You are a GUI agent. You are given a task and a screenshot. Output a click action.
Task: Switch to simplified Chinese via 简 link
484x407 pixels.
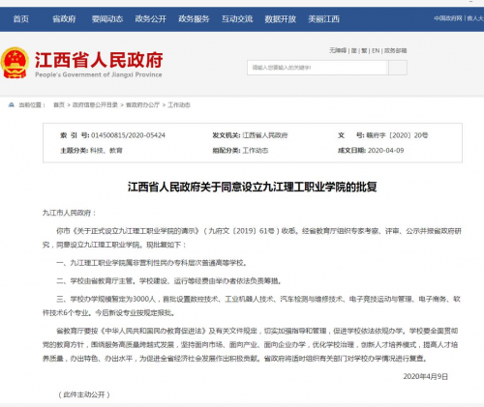tap(354, 50)
